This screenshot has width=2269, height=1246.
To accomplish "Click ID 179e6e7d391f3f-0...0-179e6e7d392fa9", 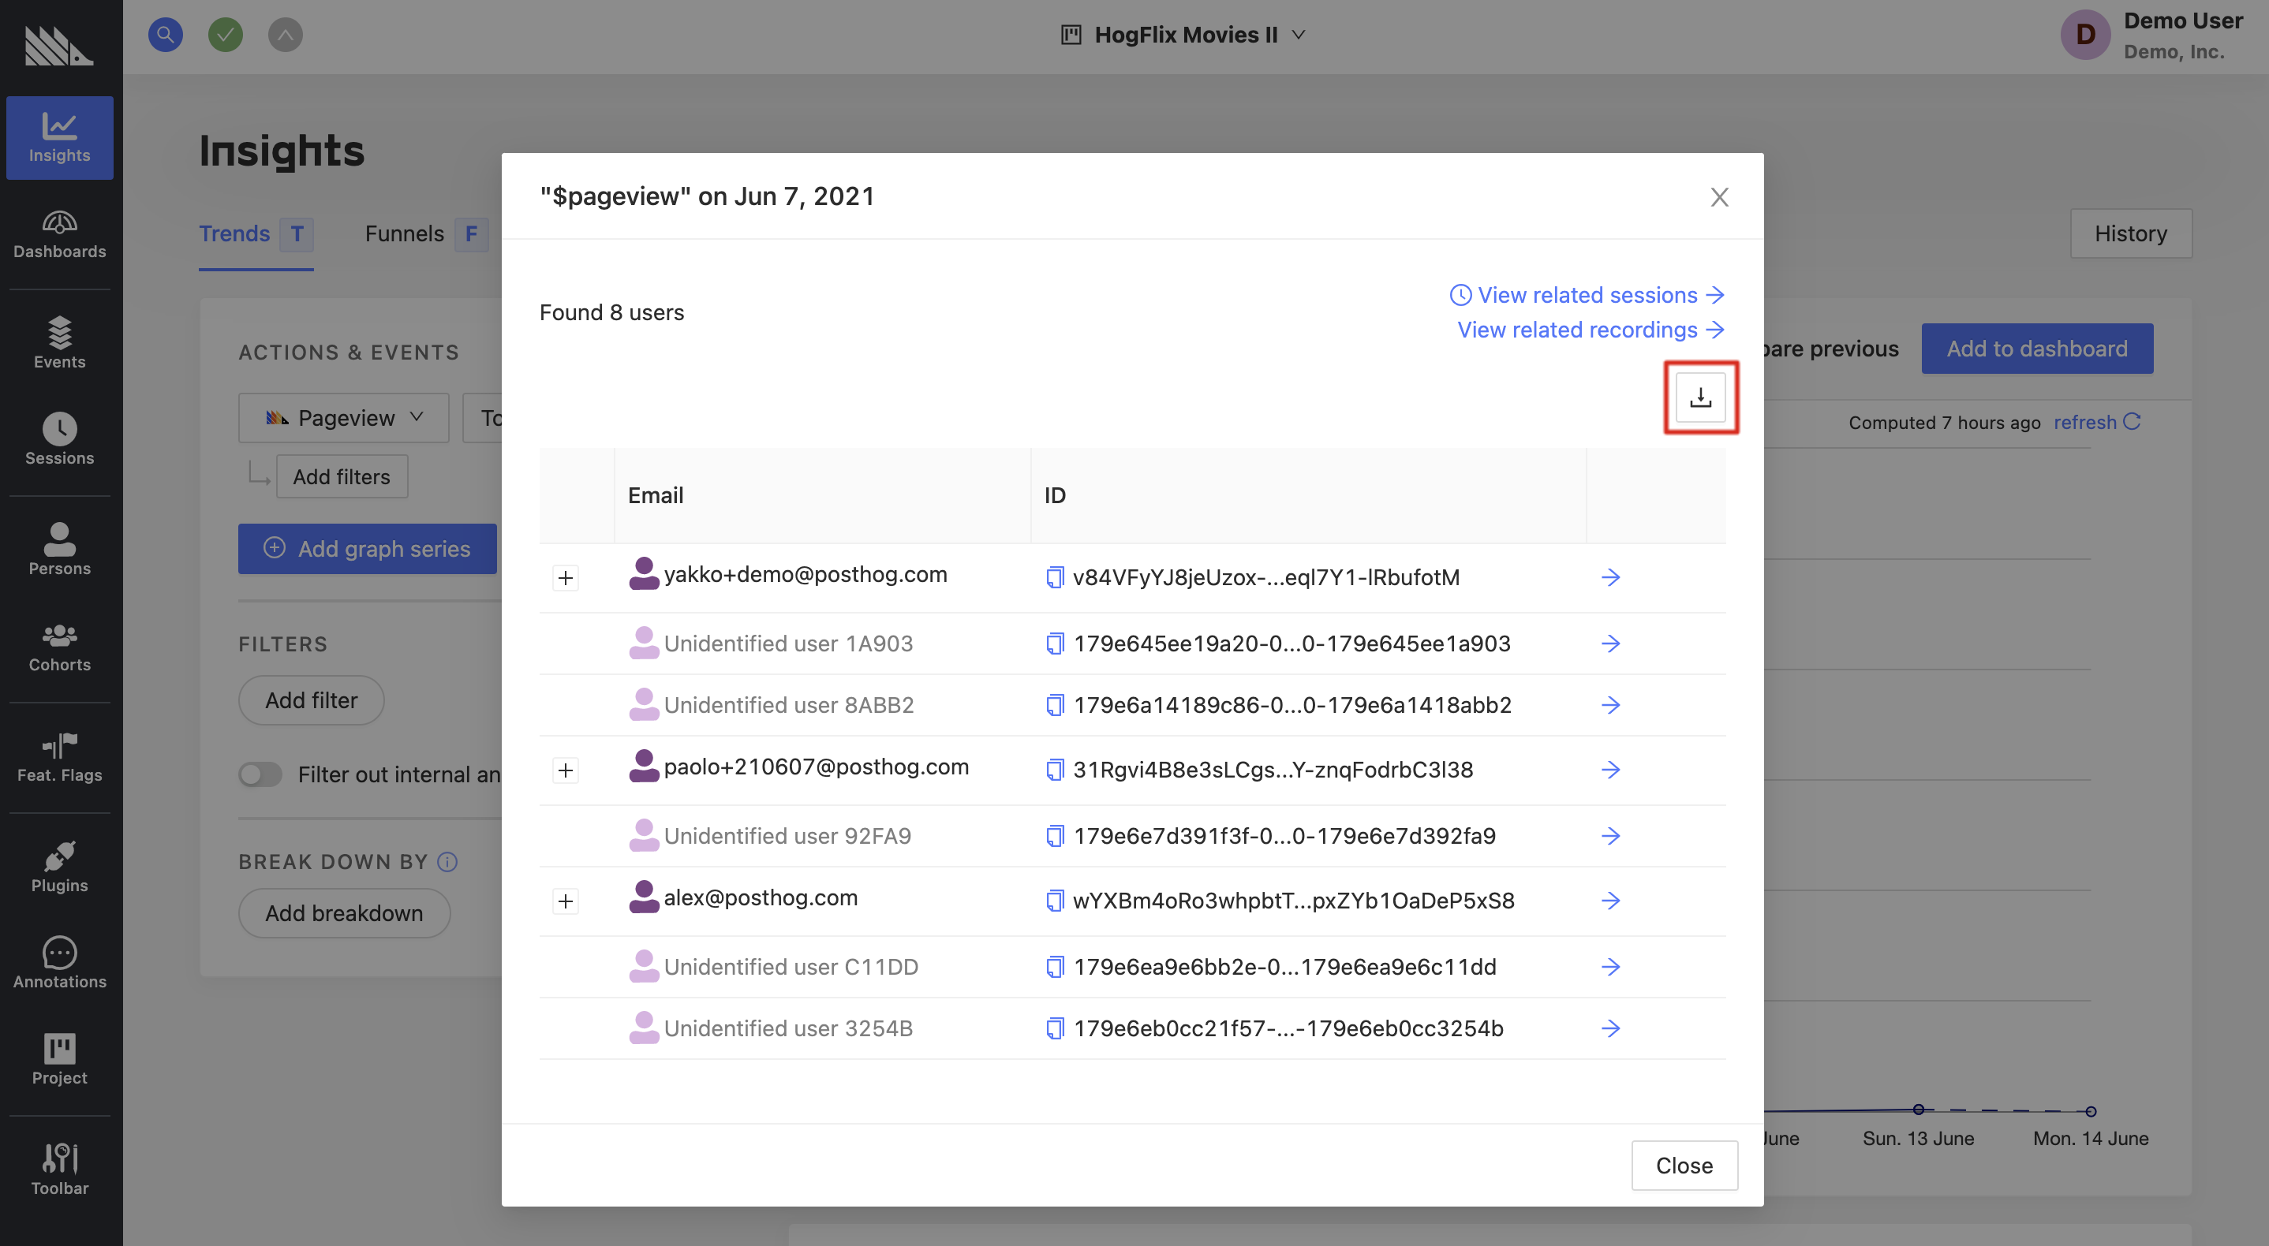I will [x=1284, y=836].
